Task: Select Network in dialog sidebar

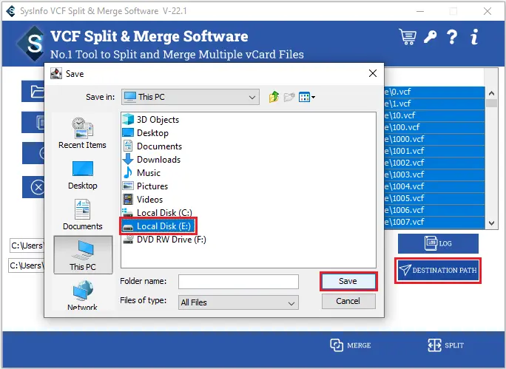Action: (83, 295)
